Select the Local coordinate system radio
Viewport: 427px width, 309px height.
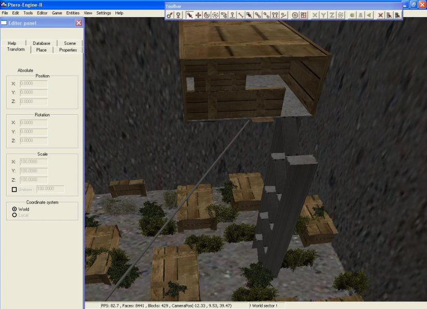pos(14,215)
